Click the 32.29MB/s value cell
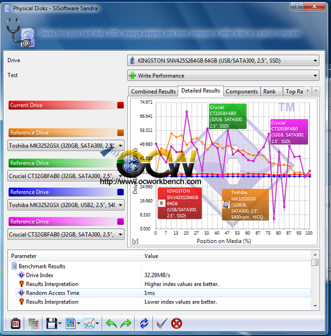The image size is (331, 336). click(157, 275)
